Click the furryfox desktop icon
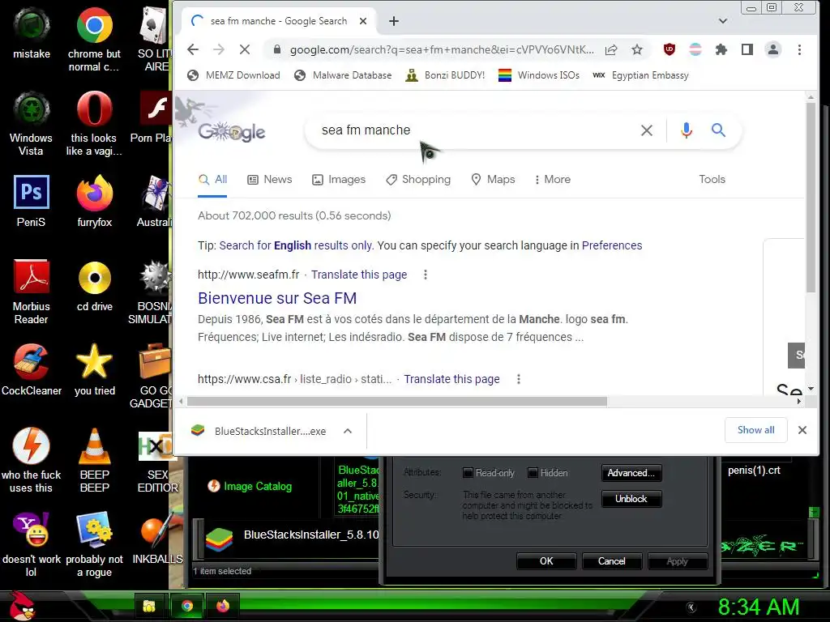Viewport: 830px width, 622px height. (x=94, y=201)
